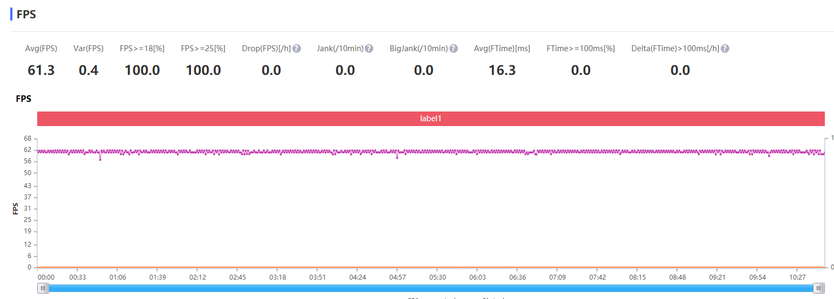
Task: Click the first FPS dip before 01:06
Action: click(x=100, y=159)
